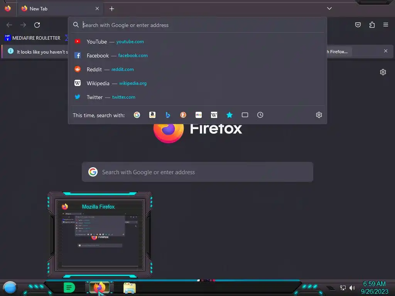The width and height of the screenshot is (395, 296).
Task: Click the network tray icon
Action: pos(343,288)
